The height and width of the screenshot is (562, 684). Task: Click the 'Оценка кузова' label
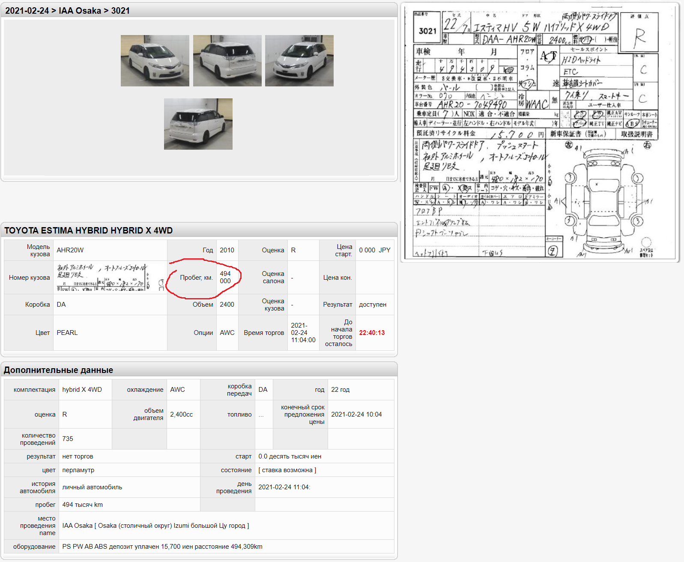[273, 305]
